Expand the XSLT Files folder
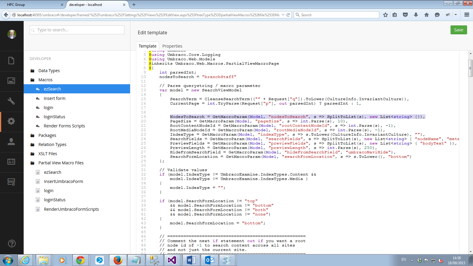The height and width of the screenshot is (266, 473). click(48, 154)
